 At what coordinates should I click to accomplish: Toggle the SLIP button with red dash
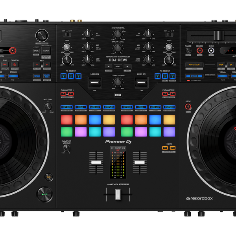[x=5, y=65]
